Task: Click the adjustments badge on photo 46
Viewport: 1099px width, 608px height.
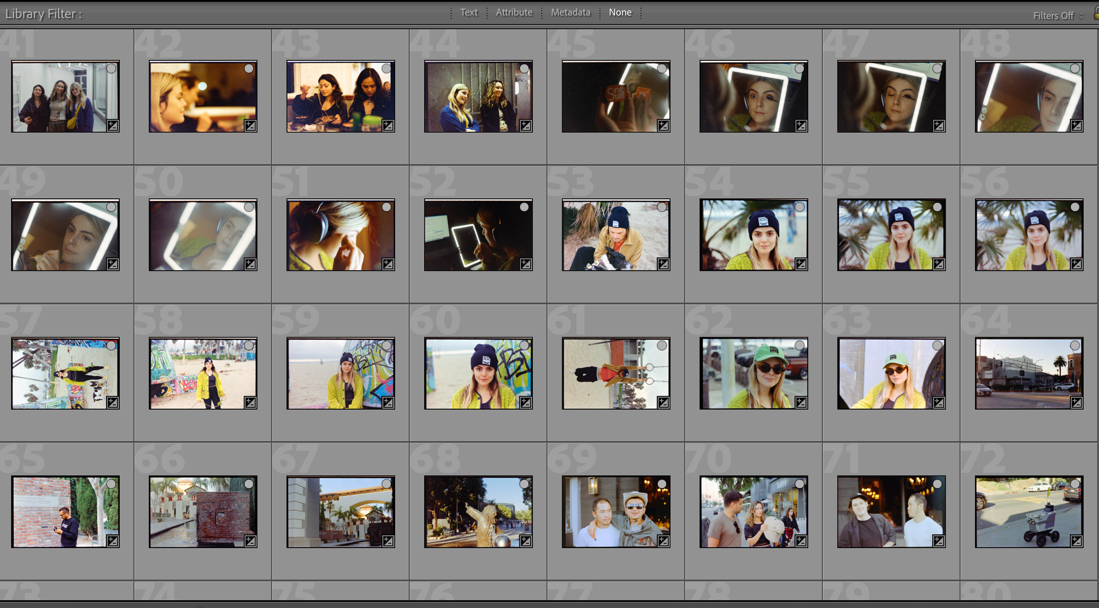Action: (x=801, y=126)
